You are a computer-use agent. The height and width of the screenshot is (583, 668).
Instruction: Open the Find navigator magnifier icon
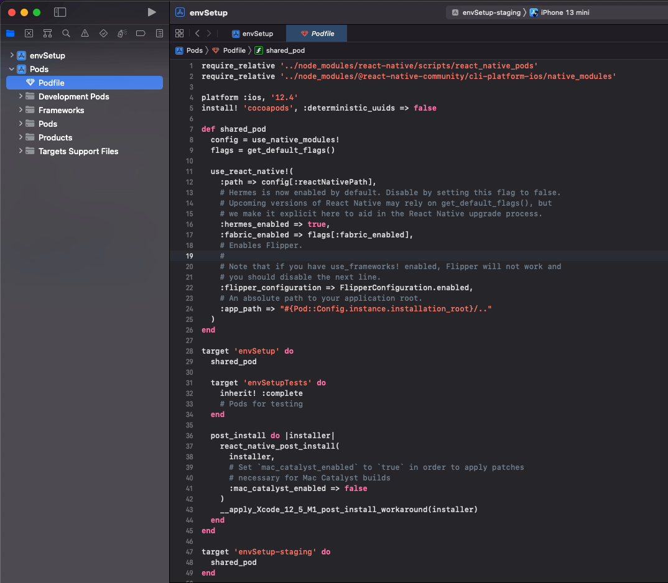click(x=66, y=33)
